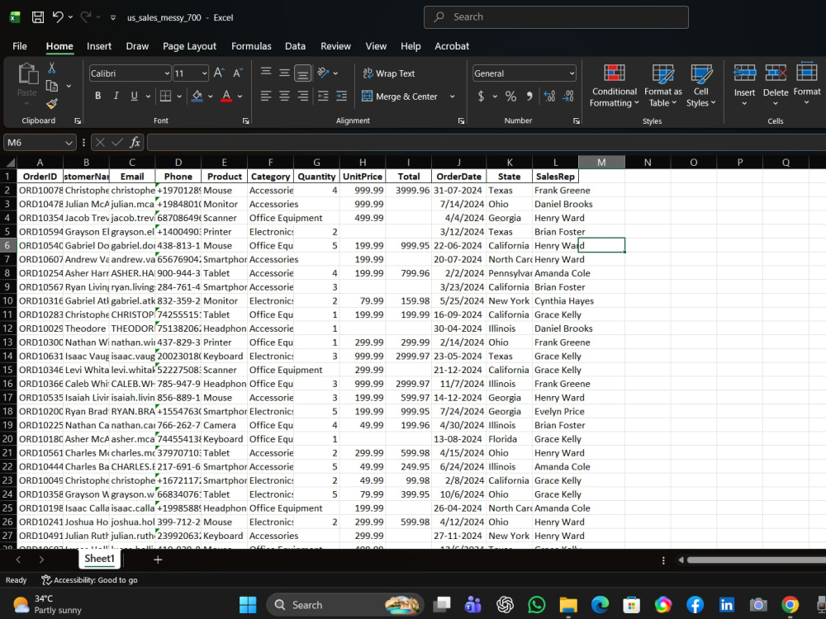Screen dimensions: 826x619
Task: Expand the Fill Color dropdown arrow
Action: click(x=210, y=97)
